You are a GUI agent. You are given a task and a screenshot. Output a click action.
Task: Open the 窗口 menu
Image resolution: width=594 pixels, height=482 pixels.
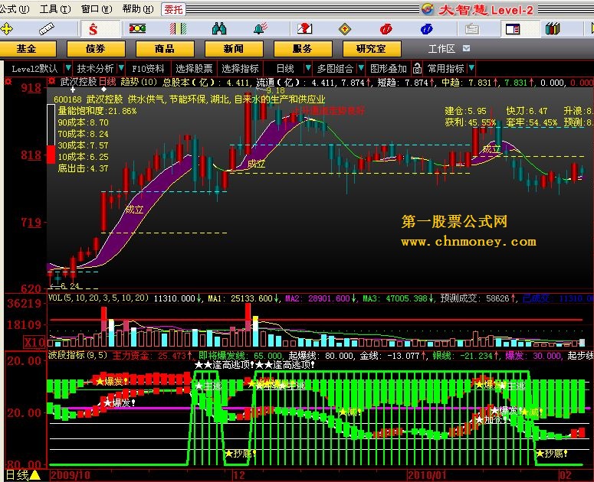(97, 8)
